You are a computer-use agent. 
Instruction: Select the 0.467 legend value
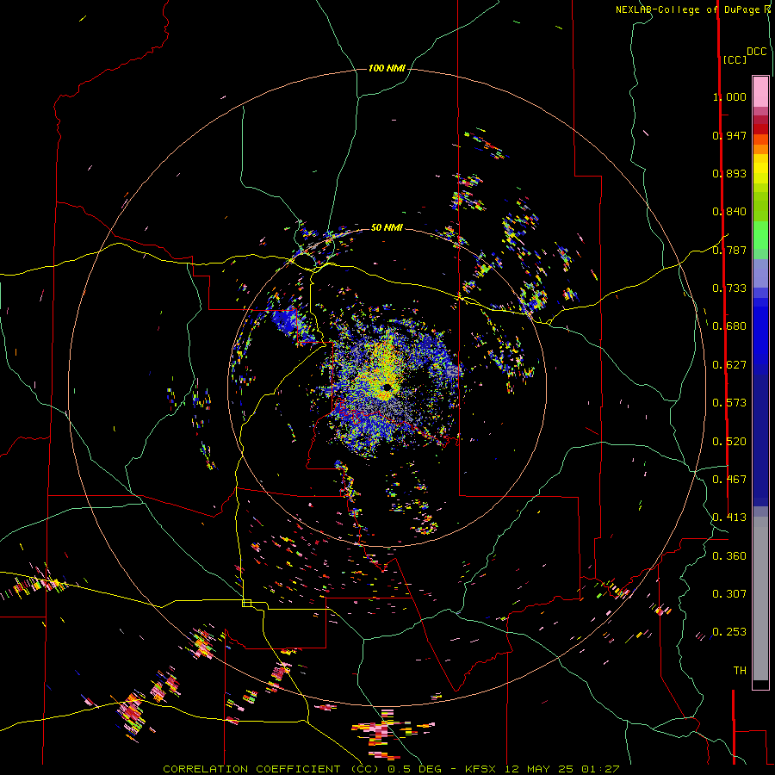729,480
